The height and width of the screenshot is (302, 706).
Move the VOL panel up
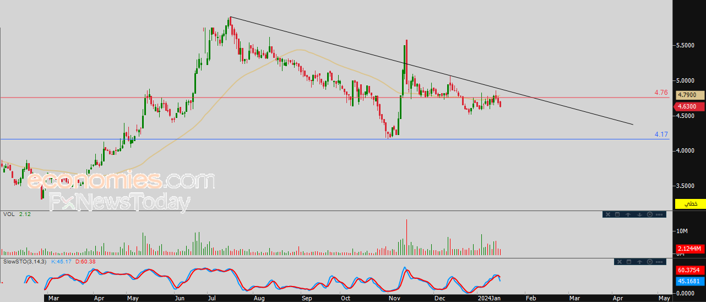click(x=628, y=214)
